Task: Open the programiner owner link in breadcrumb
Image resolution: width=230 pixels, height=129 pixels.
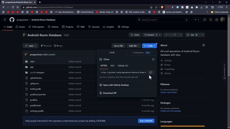Action: tap(22, 20)
